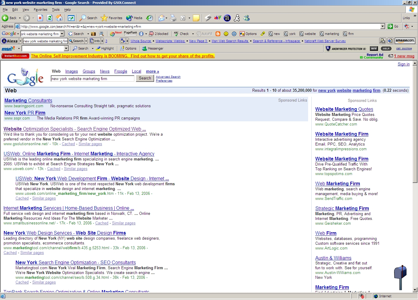Toggle highlighting of search word 'york'

pos(290,34)
